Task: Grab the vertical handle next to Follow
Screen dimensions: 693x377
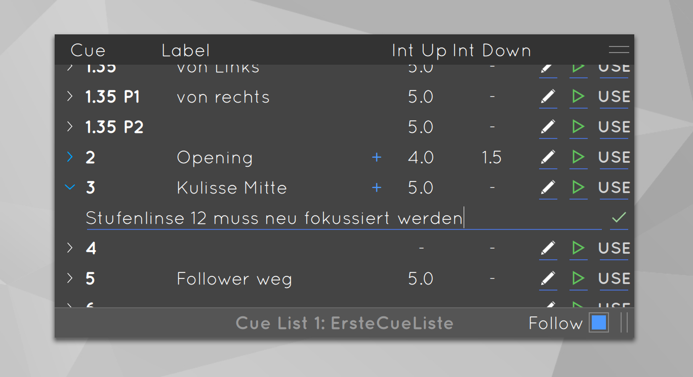Action: pos(624,322)
